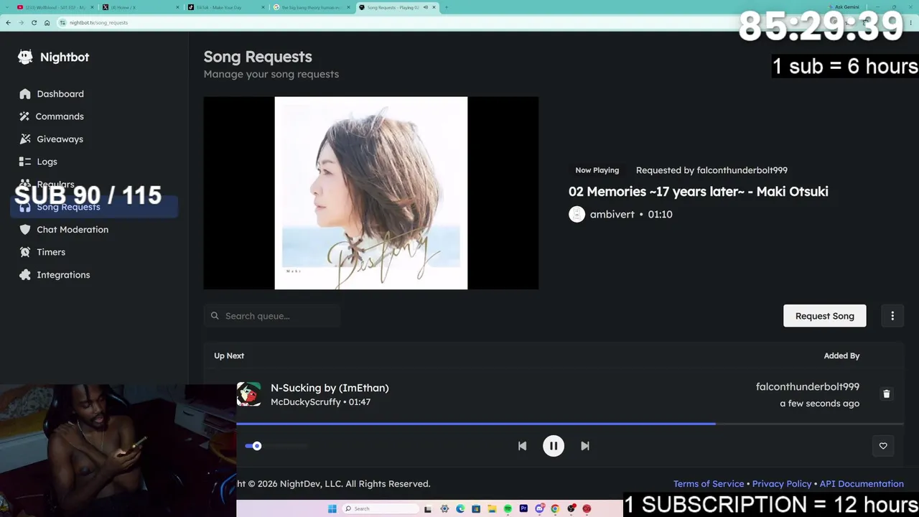The width and height of the screenshot is (919, 517).
Task: Close the Wolfblood YouTube tab
Action: (91, 7)
